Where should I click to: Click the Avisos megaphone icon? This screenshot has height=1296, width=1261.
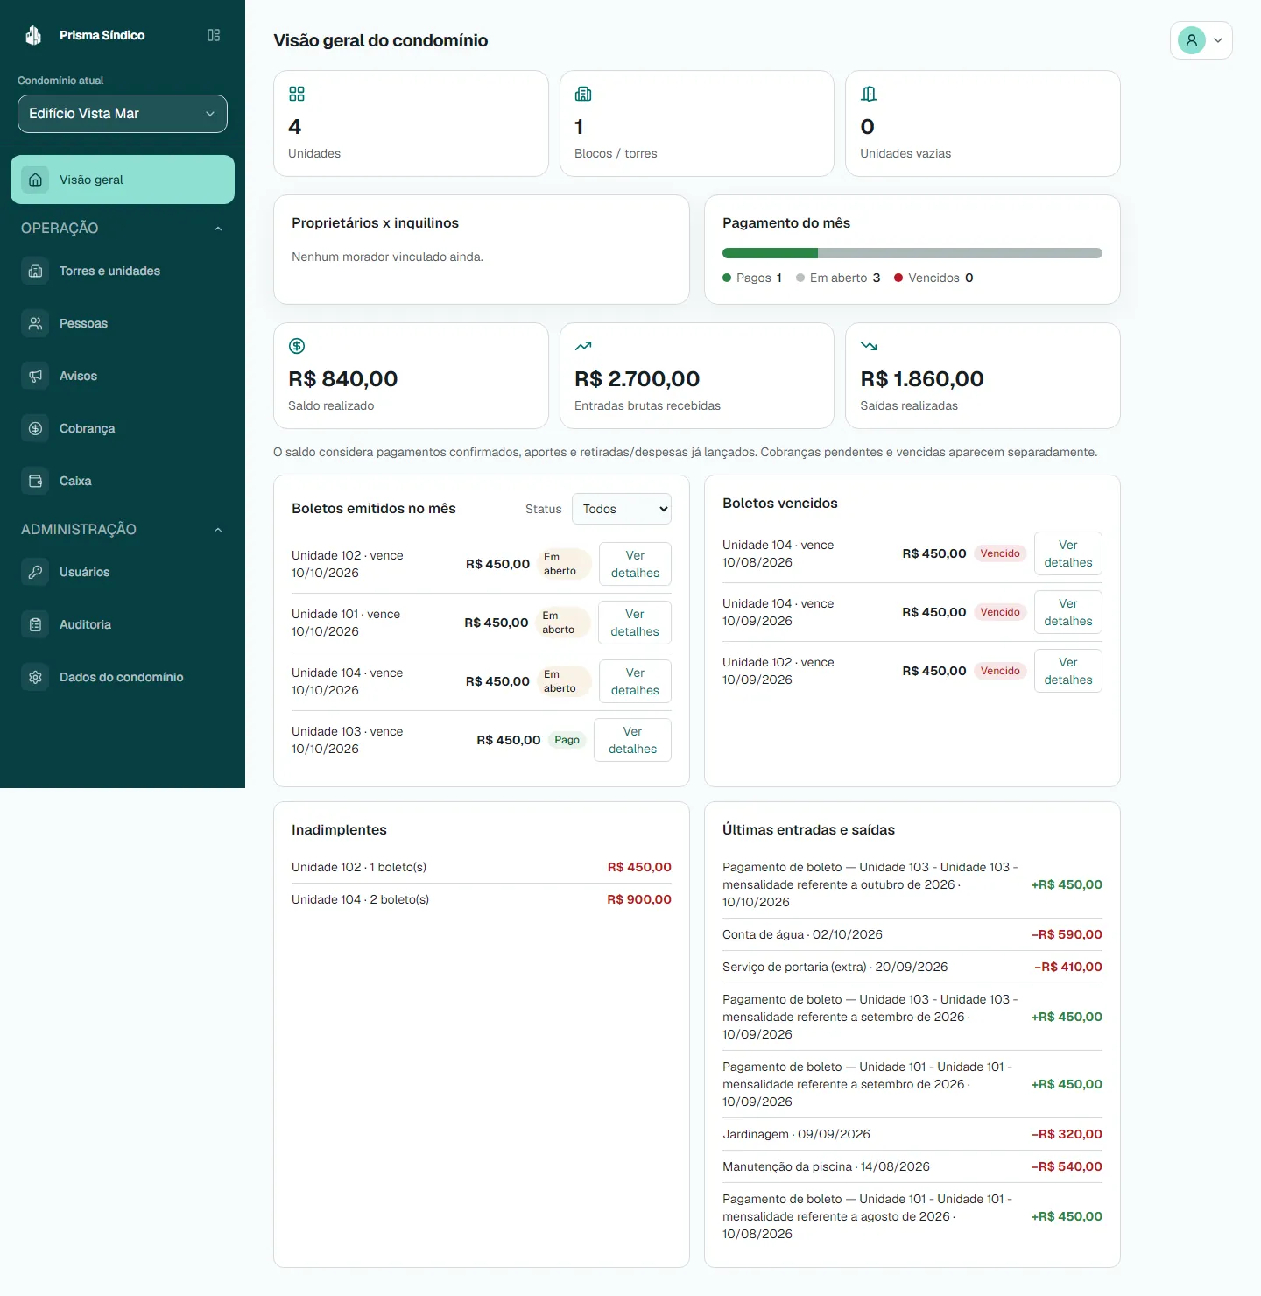click(x=35, y=376)
